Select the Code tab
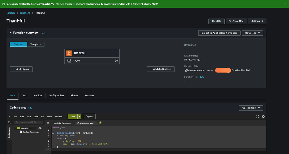Viewport: 289px width, 154px height. click(12, 95)
